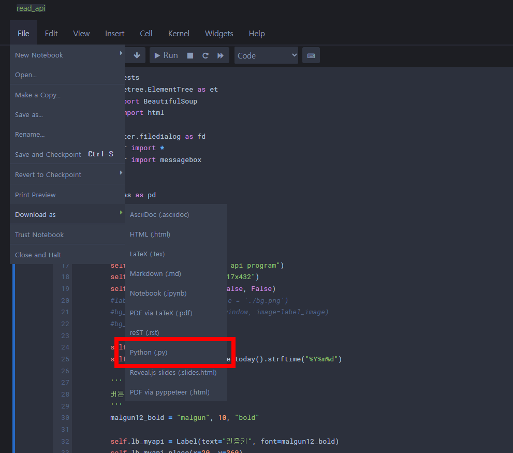Image resolution: width=513 pixels, height=453 pixels.
Task: Click the read_api notebook title
Action: (x=31, y=8)
